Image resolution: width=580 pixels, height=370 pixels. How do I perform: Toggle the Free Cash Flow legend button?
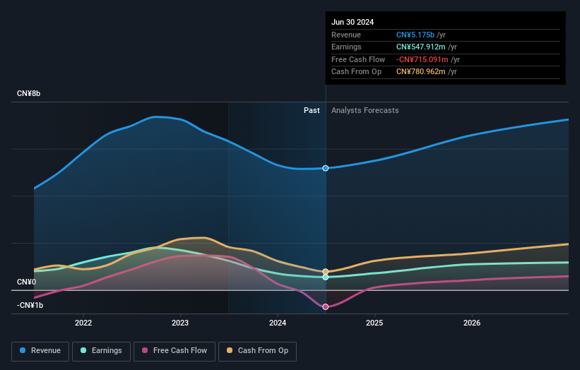coord(174,351)
